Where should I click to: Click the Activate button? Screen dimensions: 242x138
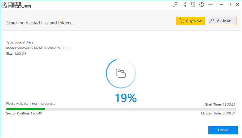[222, 21]
